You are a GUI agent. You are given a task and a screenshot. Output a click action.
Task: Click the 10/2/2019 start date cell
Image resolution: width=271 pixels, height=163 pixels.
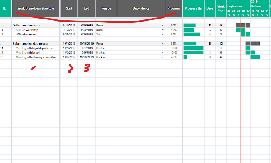tap(69, 52)
